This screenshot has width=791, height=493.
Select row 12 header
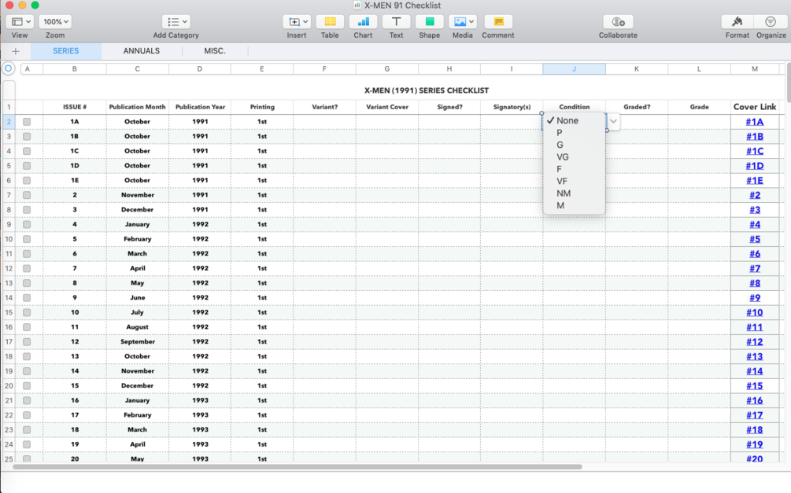pyautogui.click(x=9, y=269)
